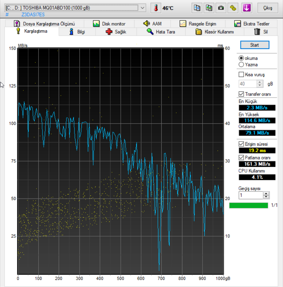Image resolution: width=283 pixels, height=287 pixels.
Task: Select the okuma radio button
Action: (x=241, y=58)
